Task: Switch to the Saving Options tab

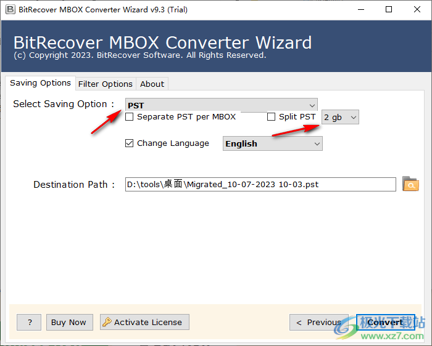Action: (40, 83)
